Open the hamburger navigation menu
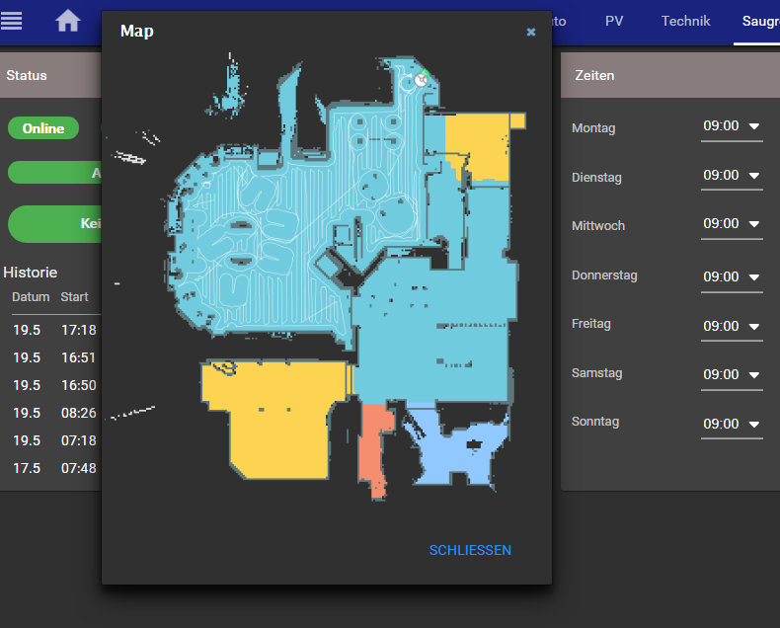Screen dimensions: 780x628 [12, 21]
